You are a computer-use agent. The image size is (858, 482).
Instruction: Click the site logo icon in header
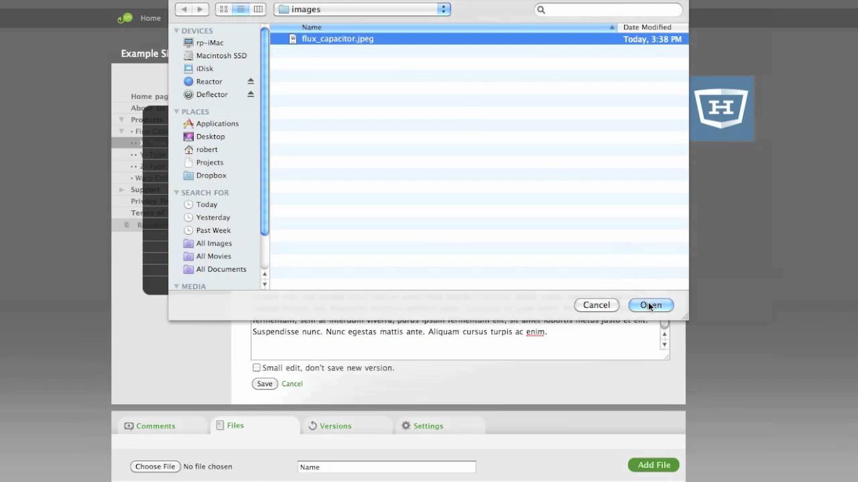[125, 18]
